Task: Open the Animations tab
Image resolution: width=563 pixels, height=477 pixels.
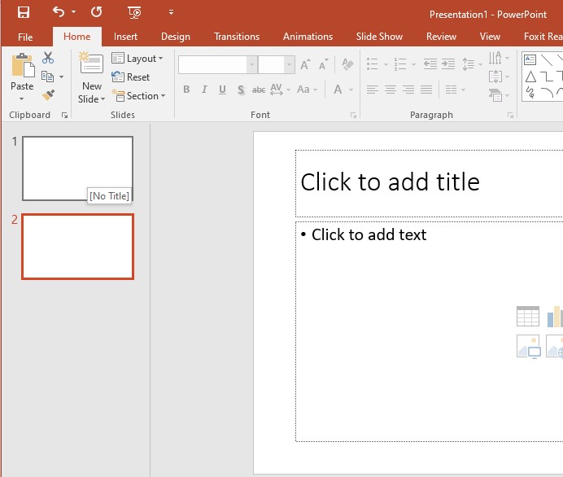Action: click(308, 37)
